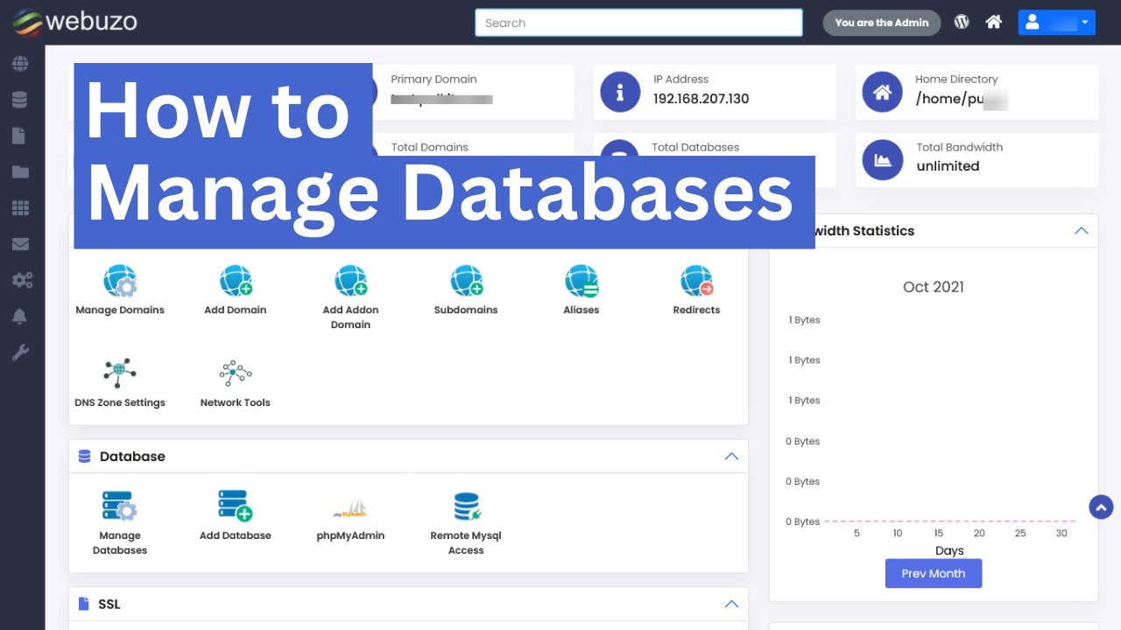Collapse the SSL panel
1121x630 pixels.
pyautogui.click(x=731, y=604)
